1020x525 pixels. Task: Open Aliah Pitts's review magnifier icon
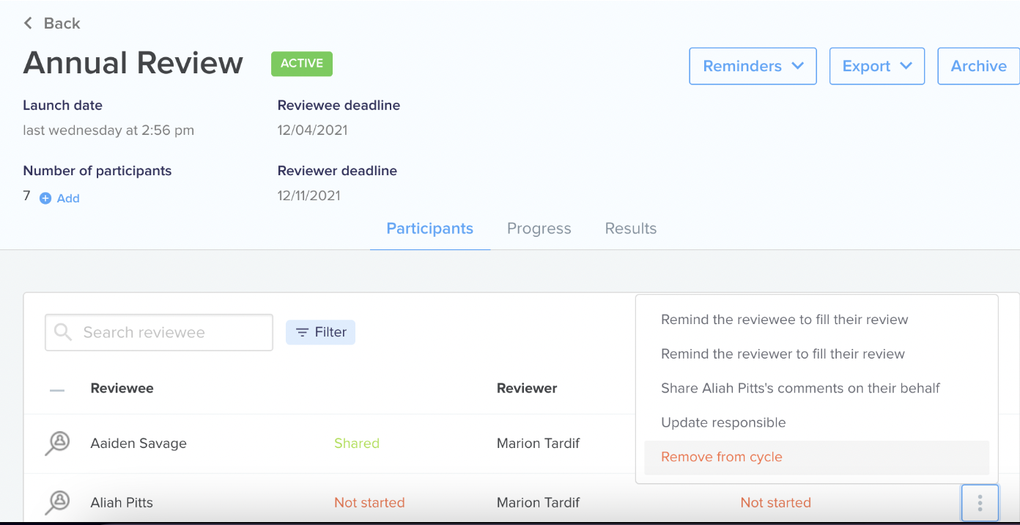(57, 502)
